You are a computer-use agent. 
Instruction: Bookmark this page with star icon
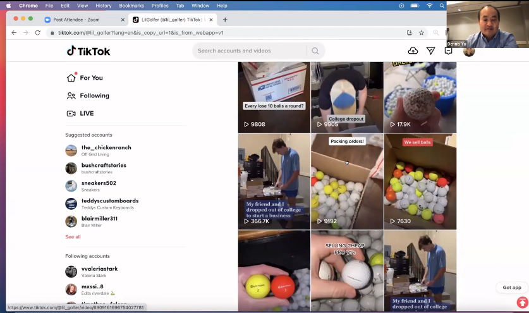422,33
